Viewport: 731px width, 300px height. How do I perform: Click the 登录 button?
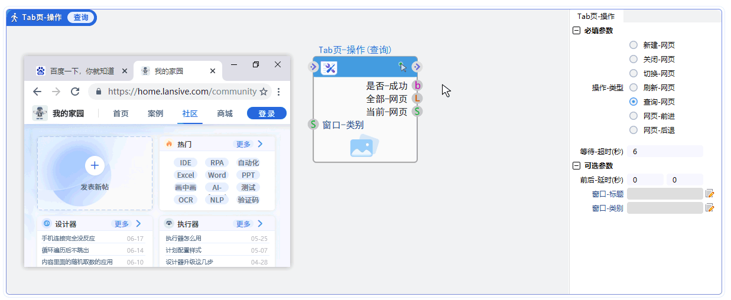[x=267, y=113]
